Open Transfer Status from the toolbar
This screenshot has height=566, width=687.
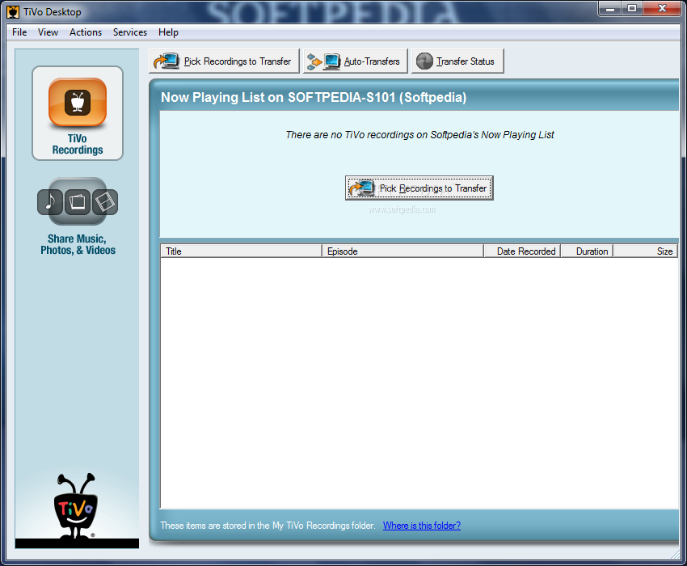[x=457, y=61]
